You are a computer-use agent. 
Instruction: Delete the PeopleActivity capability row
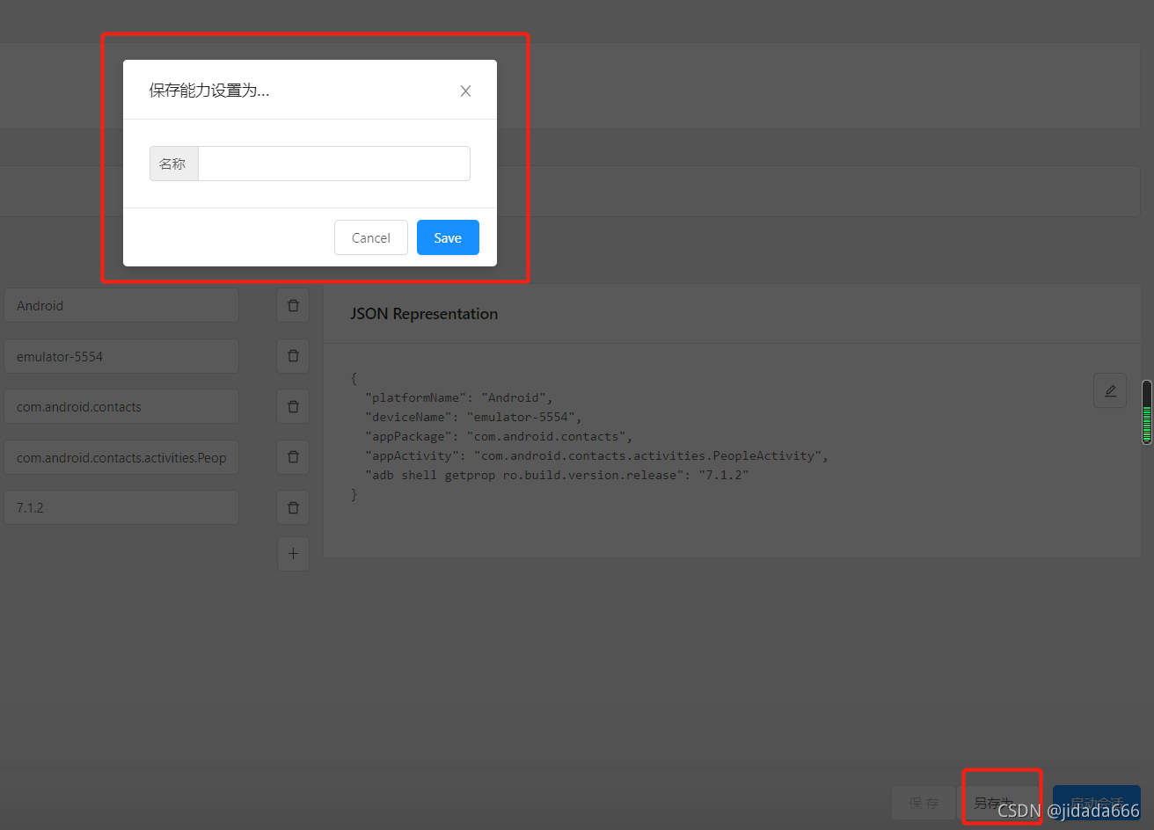[293, 457]
